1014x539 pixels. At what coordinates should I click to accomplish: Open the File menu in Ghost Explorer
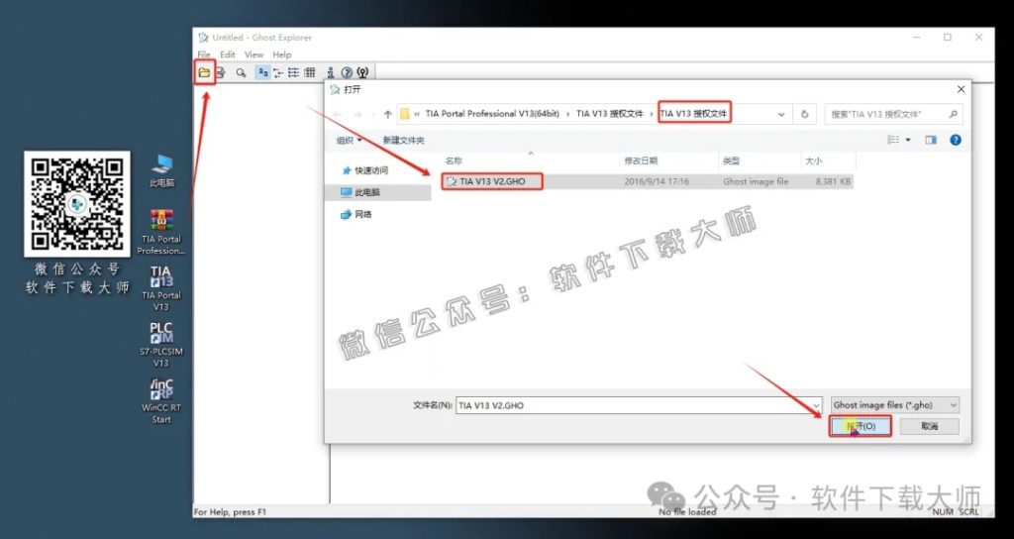coord(204,55)
